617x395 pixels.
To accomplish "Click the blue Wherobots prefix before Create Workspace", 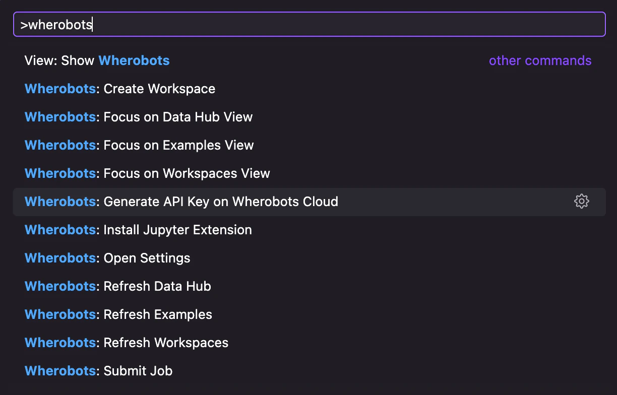I will click(x=60, y=89).
